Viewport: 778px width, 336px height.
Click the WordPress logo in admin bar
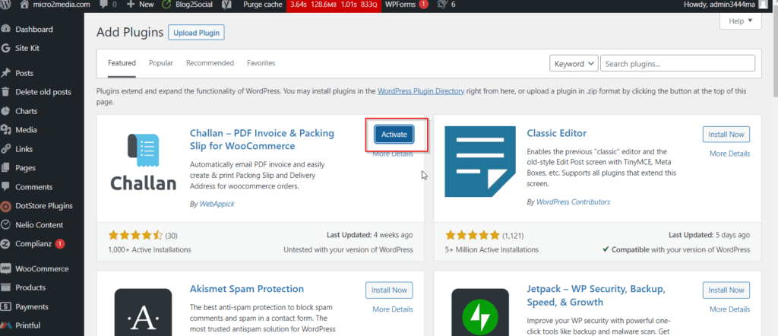coord(5,5)
